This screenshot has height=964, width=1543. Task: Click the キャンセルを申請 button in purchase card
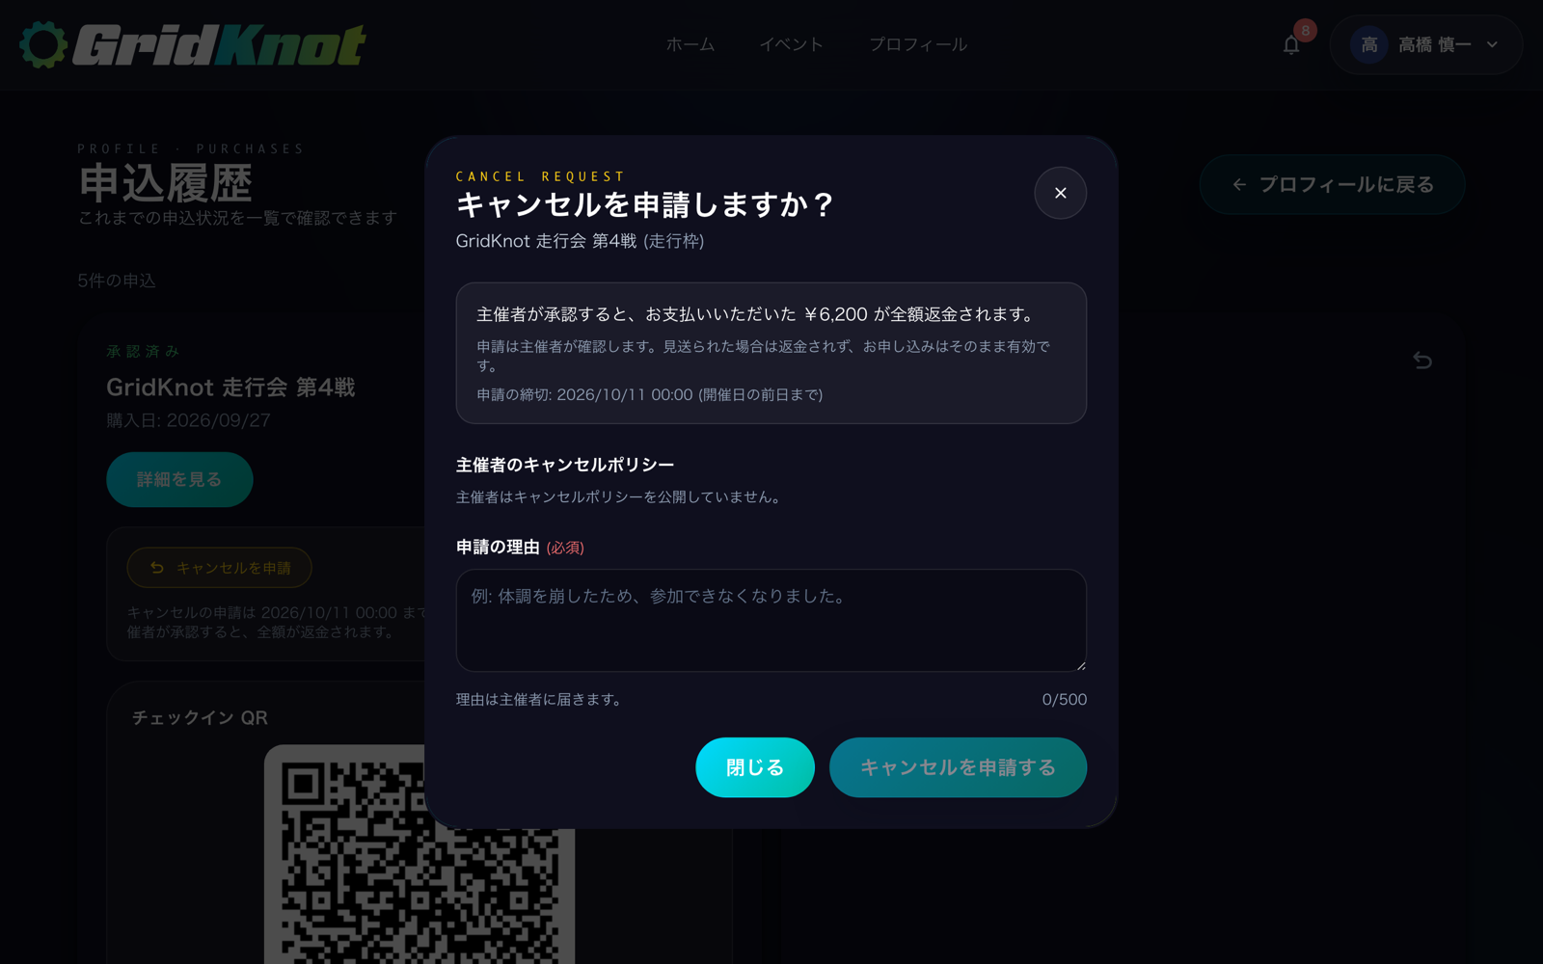pyautogui.click(x=219, y=568)
